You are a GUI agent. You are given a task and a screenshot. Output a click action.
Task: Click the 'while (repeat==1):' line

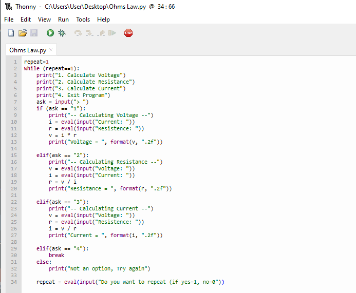point(52,68)
